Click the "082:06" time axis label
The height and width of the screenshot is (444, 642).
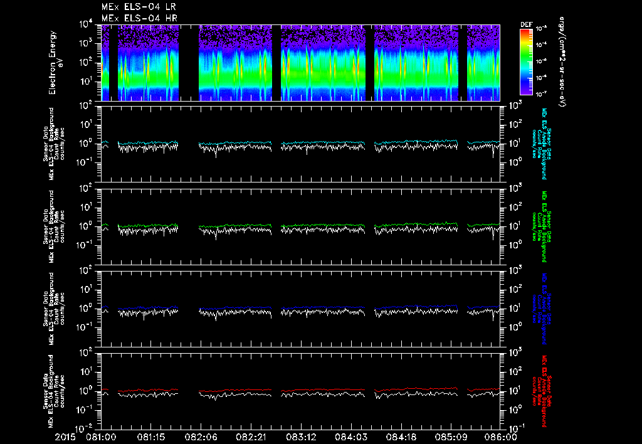click(x=201, y=437)
